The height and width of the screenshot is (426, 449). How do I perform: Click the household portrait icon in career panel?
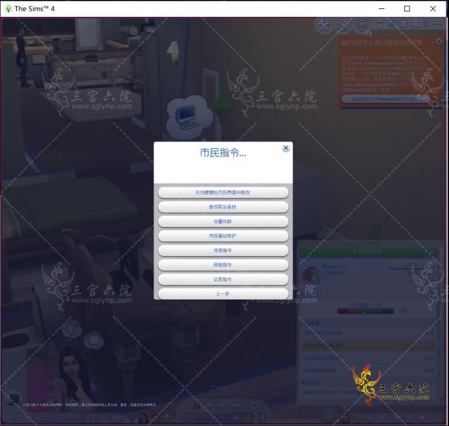pos(311,274)
